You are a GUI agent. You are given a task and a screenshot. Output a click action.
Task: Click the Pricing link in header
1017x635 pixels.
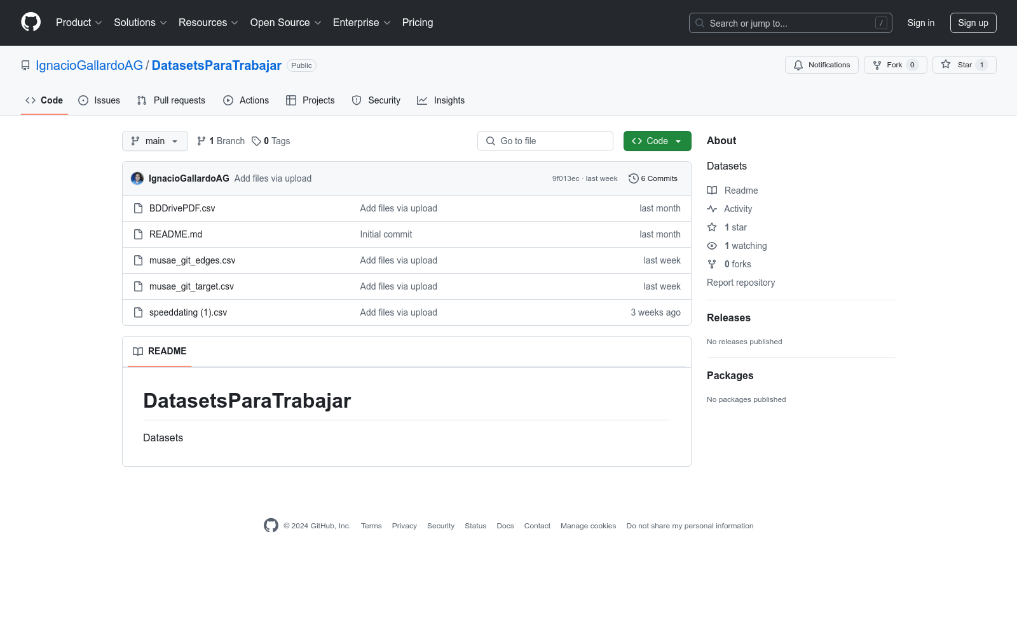(x=418, y=23)
